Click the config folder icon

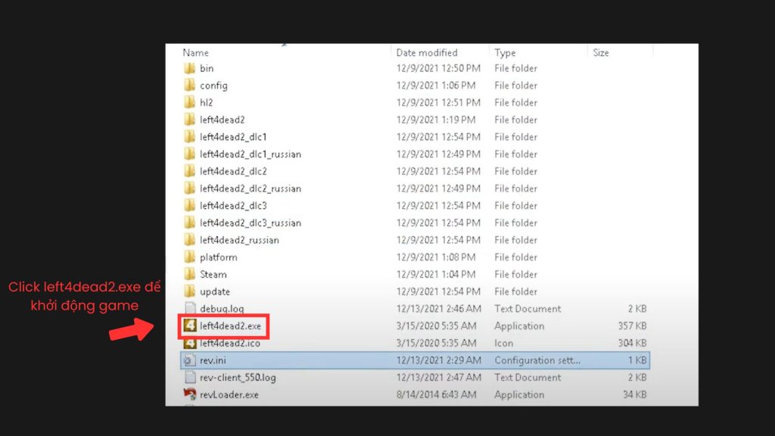pos(190,86)
